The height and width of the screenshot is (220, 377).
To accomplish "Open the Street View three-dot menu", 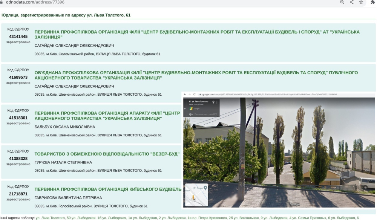I will click(217, 102).
